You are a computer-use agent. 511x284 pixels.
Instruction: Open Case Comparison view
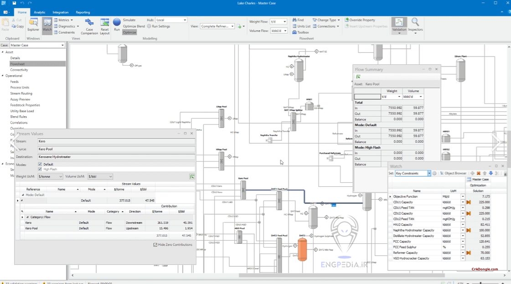89,26
